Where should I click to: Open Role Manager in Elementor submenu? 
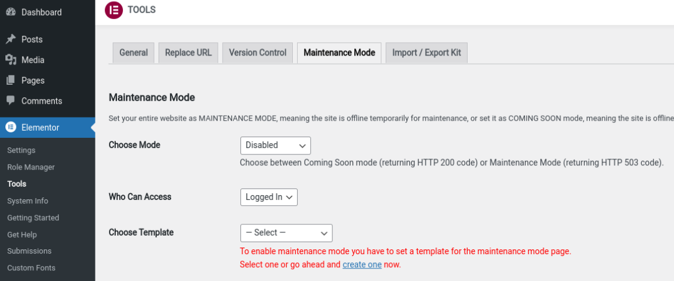point(31,167)
